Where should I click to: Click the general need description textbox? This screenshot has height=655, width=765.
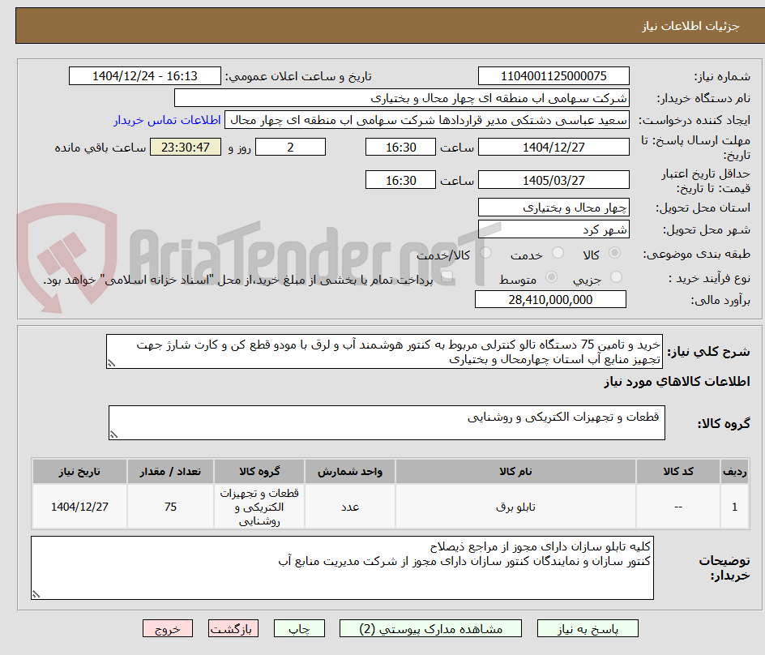point(384,352)
